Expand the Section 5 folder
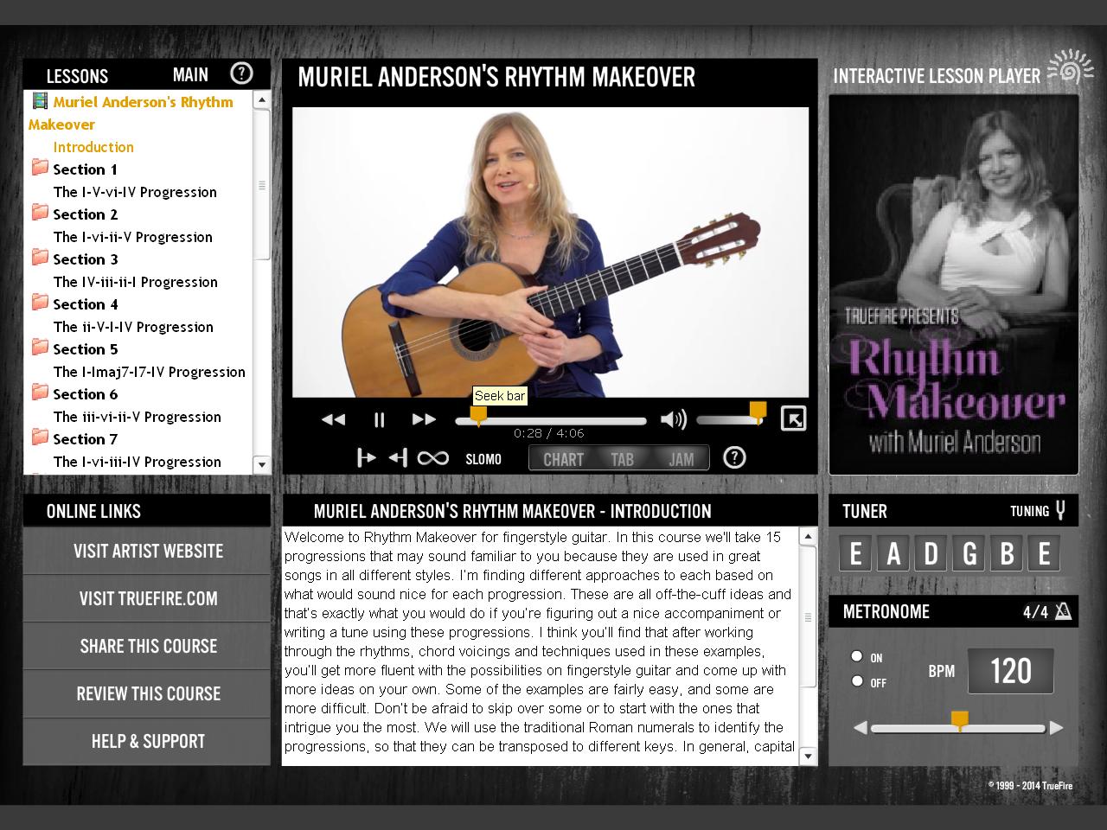This screenshot has width=1107, height=830. tap(40, 347)
